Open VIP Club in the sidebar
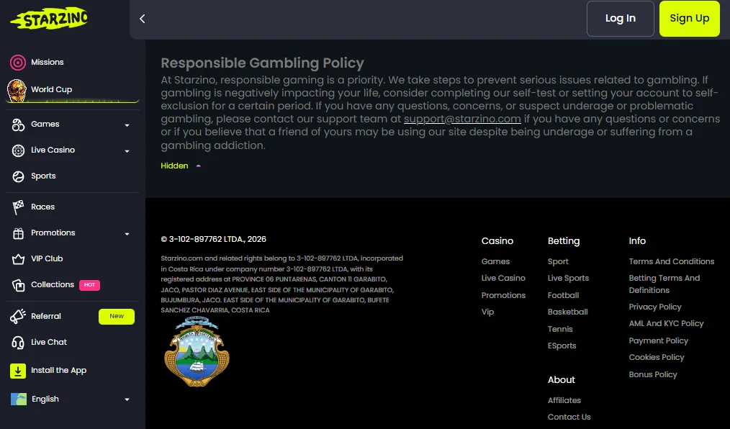Image resolution: width=730 pixels, height=429 pixels. [x=47, y=258]
